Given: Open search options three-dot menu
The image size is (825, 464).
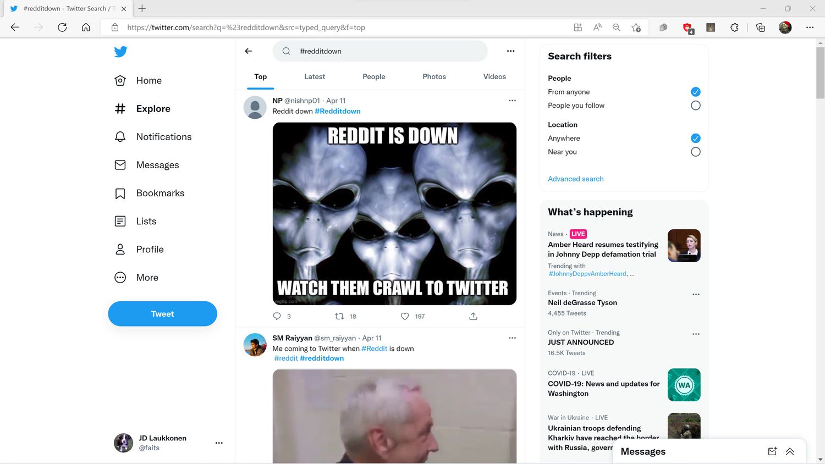Looking at the screenshot, I should (x=510, y=51).
